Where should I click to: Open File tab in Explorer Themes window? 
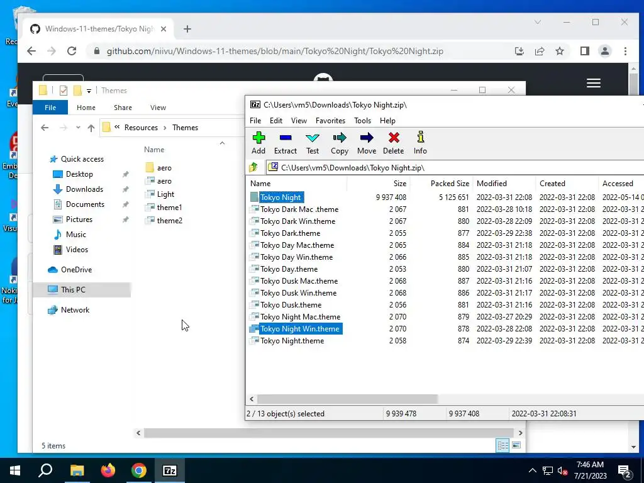(50, 108)
